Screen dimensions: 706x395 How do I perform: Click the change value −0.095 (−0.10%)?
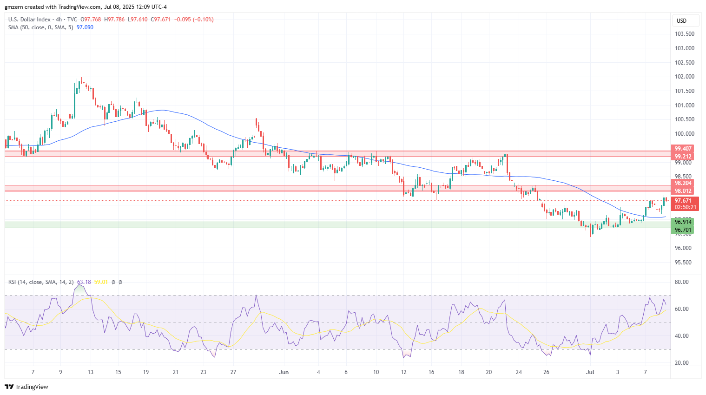point(194,20)
